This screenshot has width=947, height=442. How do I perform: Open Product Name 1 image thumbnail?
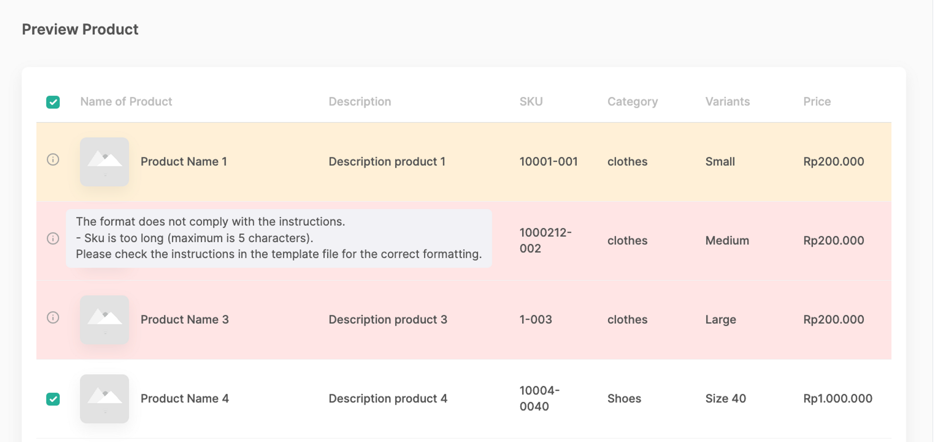click(104, 162)
